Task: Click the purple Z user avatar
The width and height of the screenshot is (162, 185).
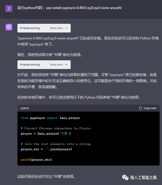Action: [x=9, y=8]
